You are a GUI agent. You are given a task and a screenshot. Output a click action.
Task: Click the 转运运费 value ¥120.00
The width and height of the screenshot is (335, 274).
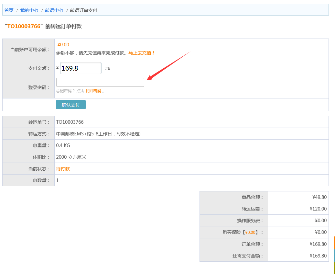pyautogui.click(x=318, y=209)
